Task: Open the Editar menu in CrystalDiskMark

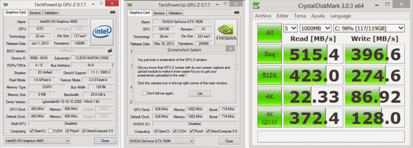Action: [x=283, y=16]
